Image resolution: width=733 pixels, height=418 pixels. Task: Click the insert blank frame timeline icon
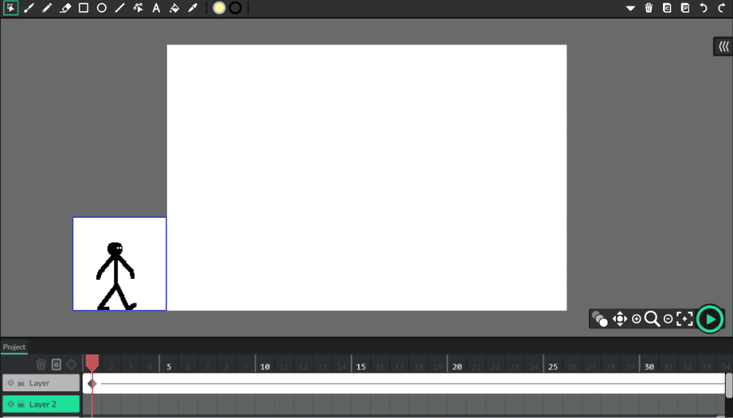point(56,364)
